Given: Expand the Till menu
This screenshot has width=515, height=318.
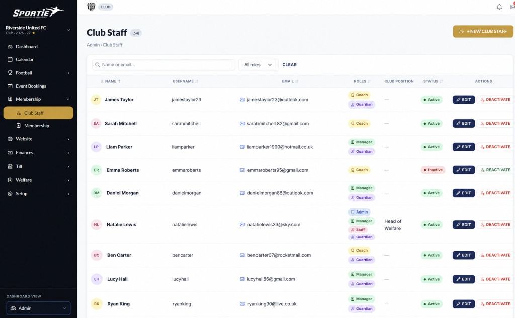Looking at the screenshot, I should click(68, 167).
